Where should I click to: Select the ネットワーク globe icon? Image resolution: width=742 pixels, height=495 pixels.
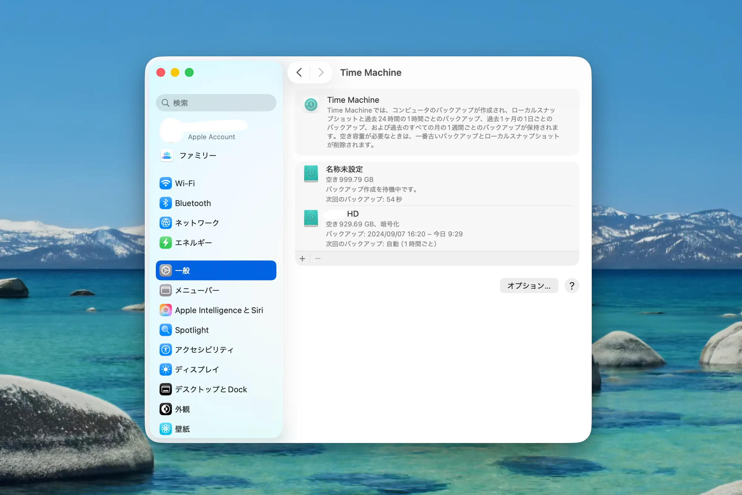coord(165,223)
